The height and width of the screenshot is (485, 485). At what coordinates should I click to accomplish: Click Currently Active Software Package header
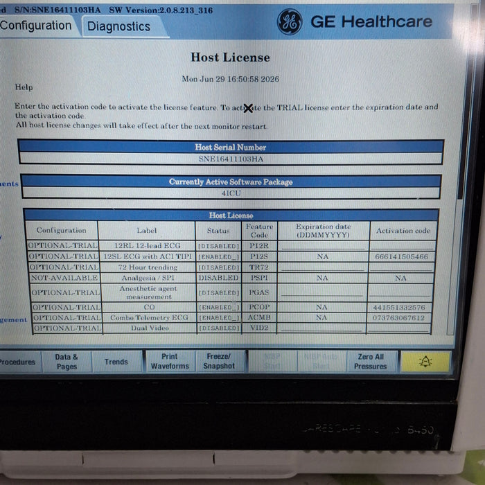[231, 182]
